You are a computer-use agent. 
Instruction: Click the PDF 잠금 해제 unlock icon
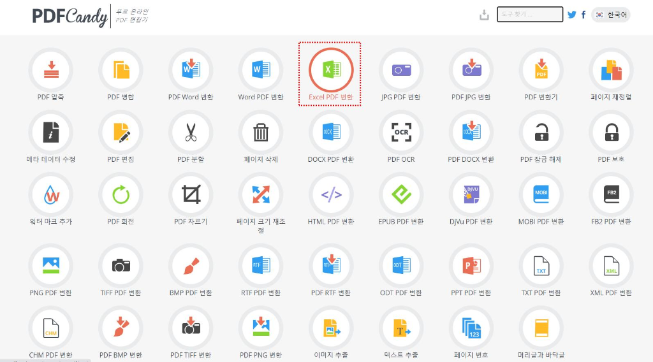(x=541, y=132)
